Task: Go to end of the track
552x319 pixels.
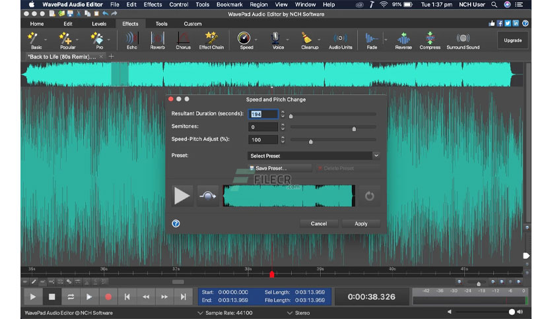Action: 183,297
